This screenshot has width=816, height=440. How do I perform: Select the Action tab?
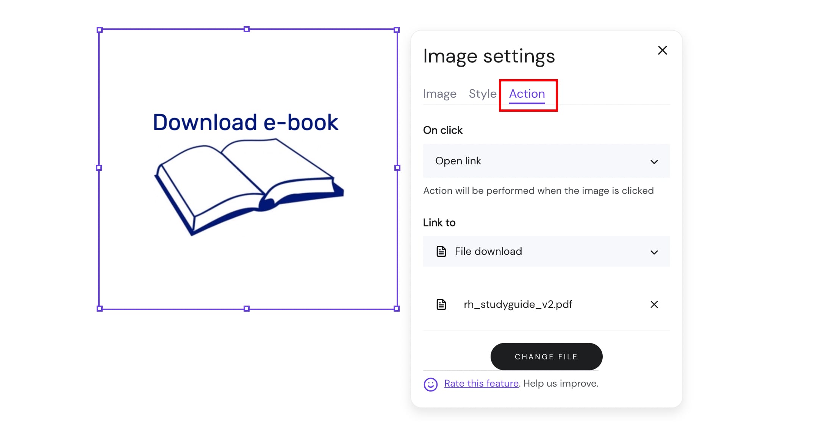[527, 94]
